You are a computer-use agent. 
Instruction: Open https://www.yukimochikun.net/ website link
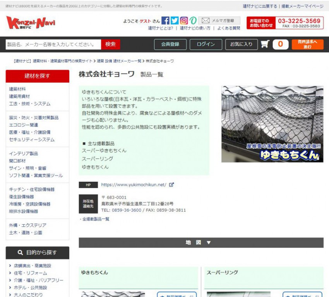coord(134,184)
